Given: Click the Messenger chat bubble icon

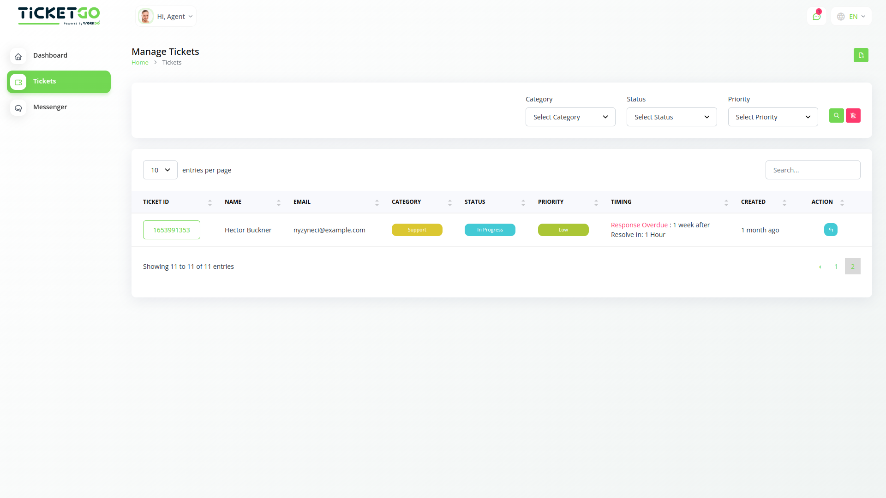Looking at the screenshot, I should pyautogui.click(x=18, y=108).
